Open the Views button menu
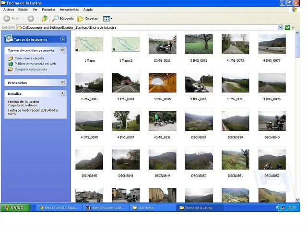 coord(107,19)
